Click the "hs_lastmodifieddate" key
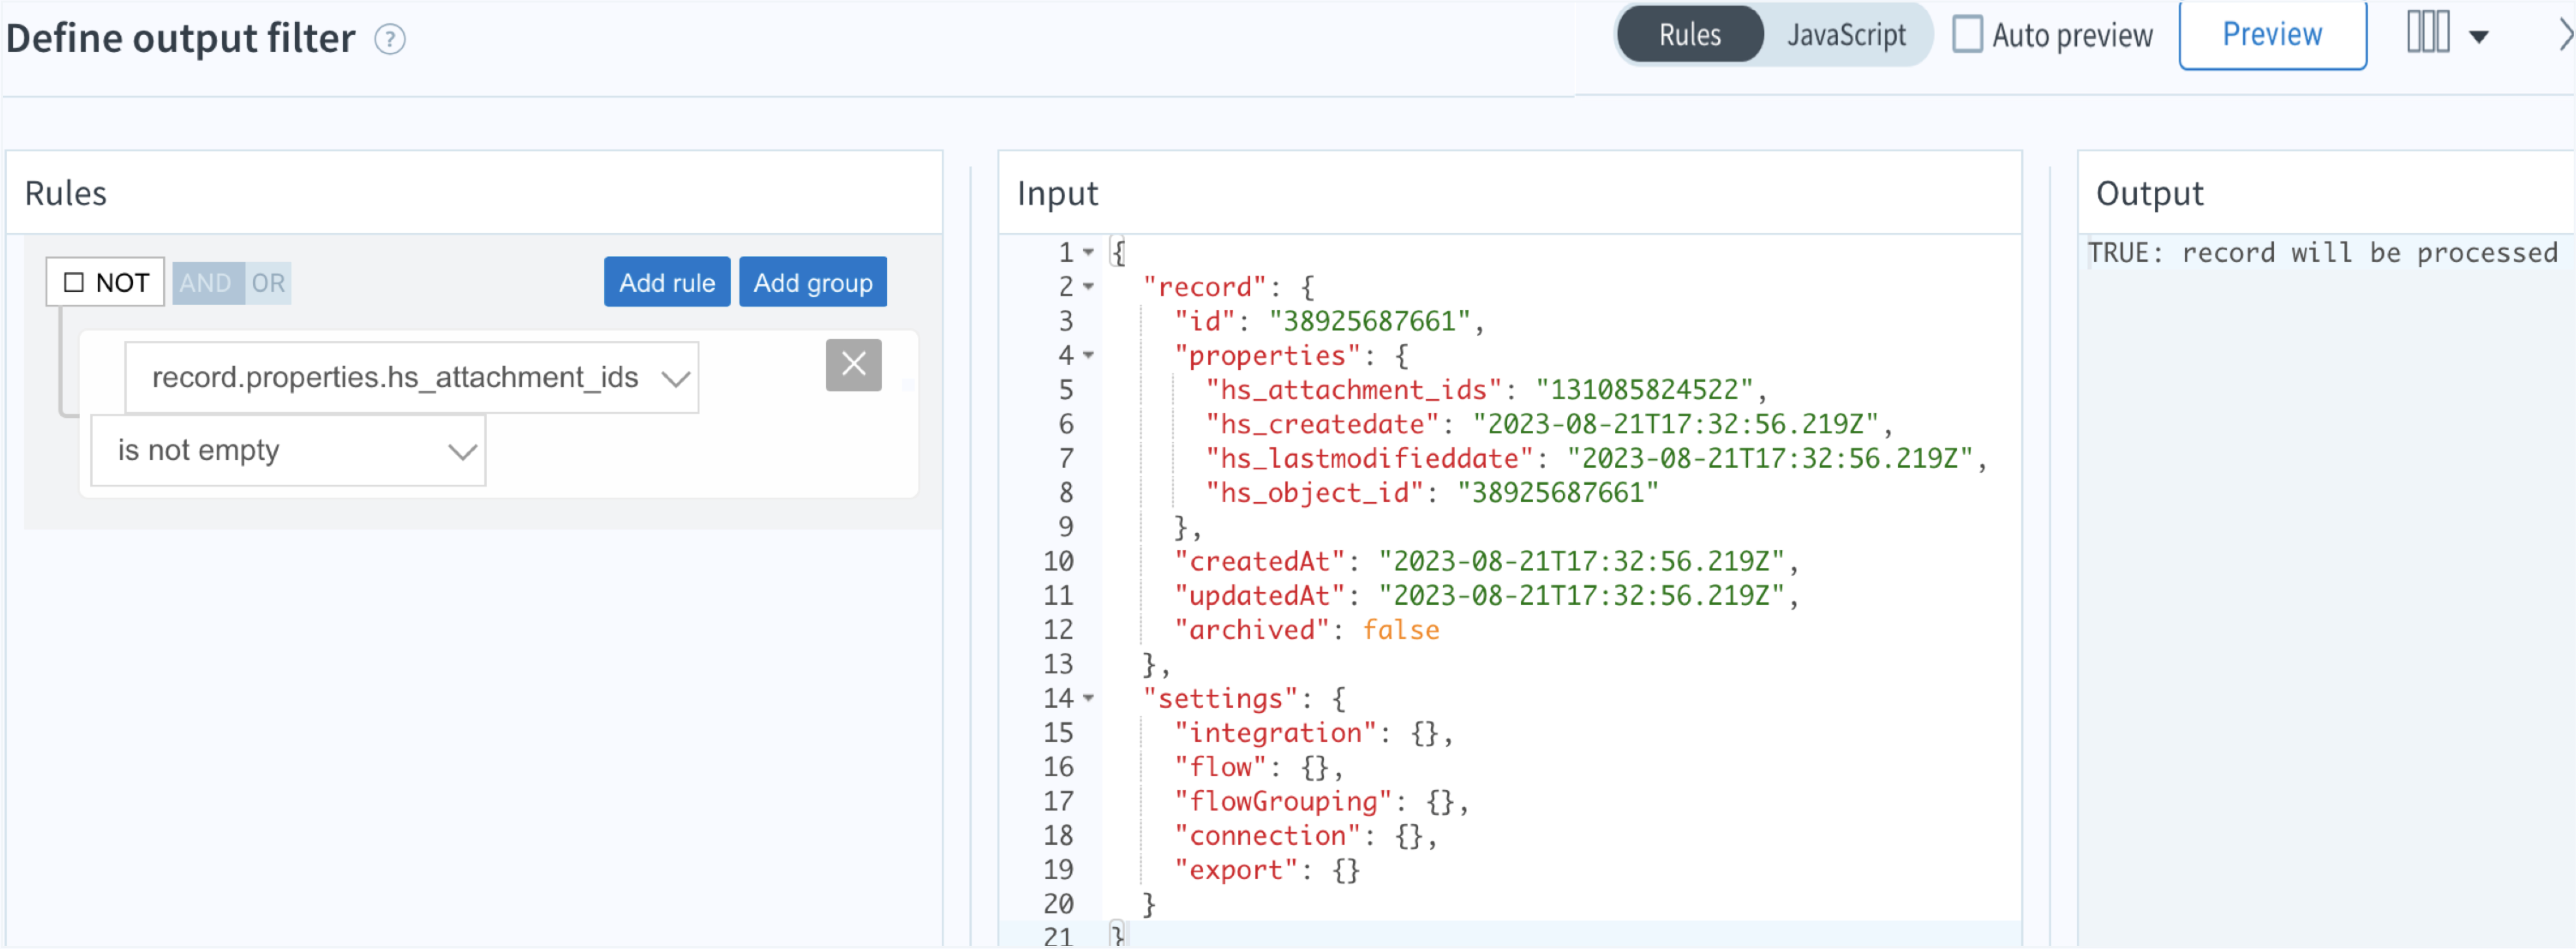2576x949 pixels. point(1369,458)
